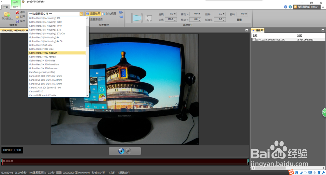Screen dimensions: 326x175
Task: Click the 英 language indicator in tray
Action: (x=296, y=172)
